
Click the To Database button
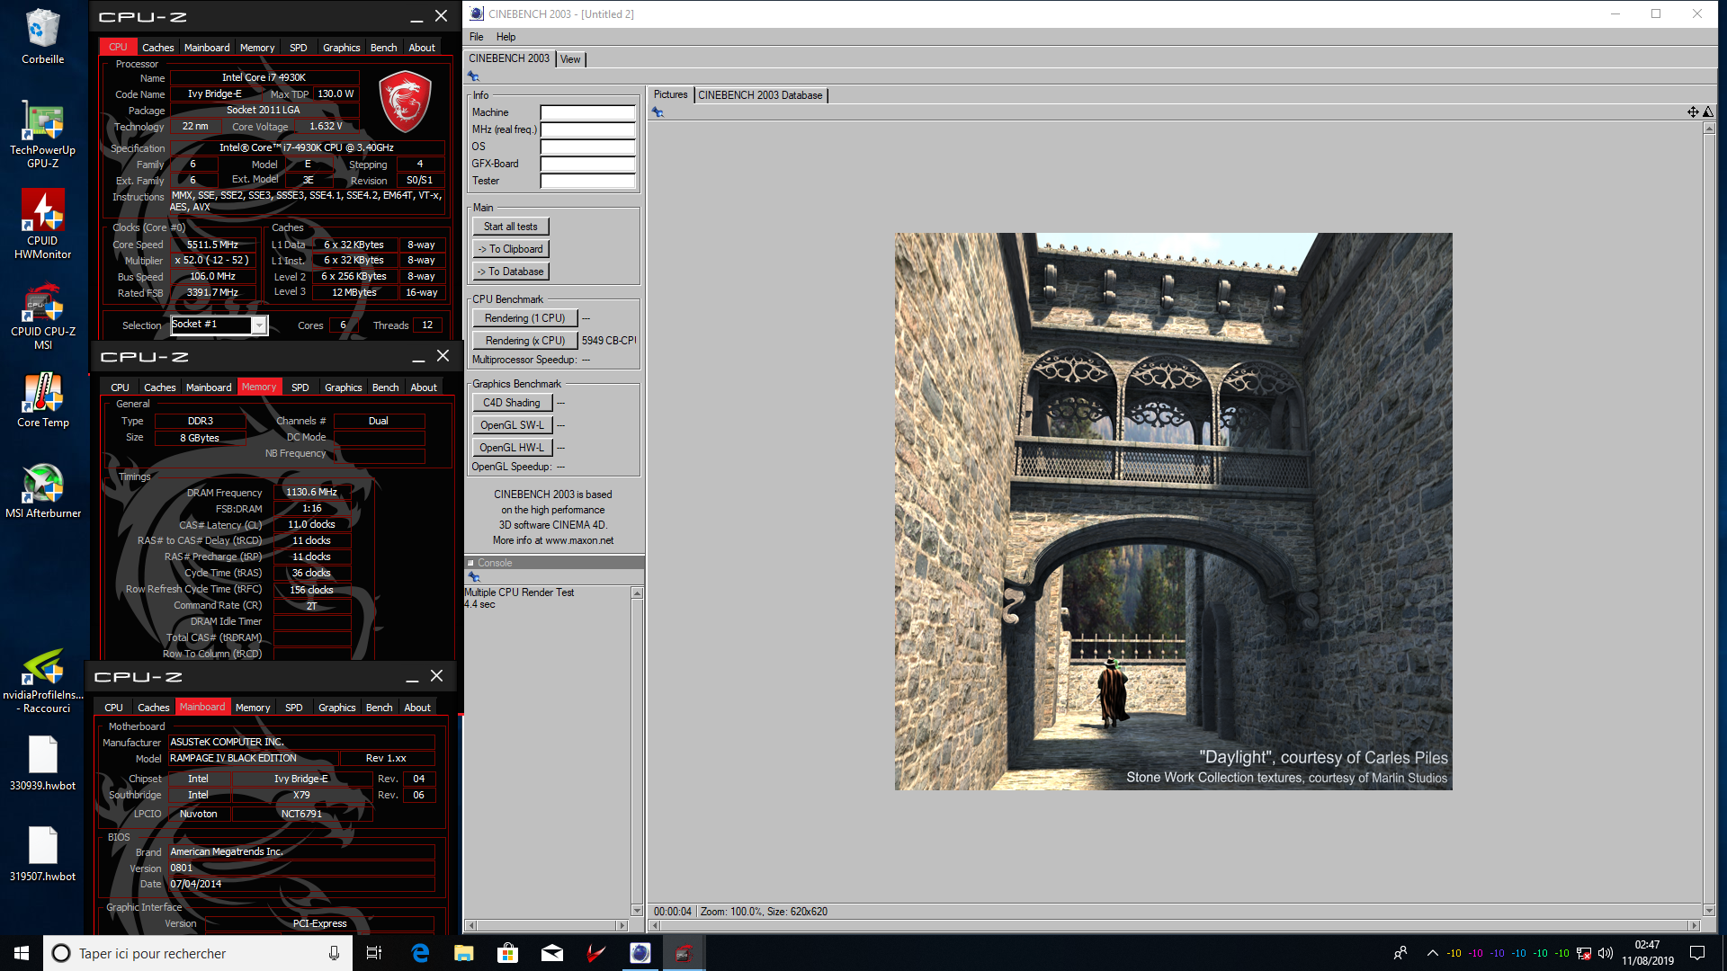pyautogui.click(x=510, y=272)
